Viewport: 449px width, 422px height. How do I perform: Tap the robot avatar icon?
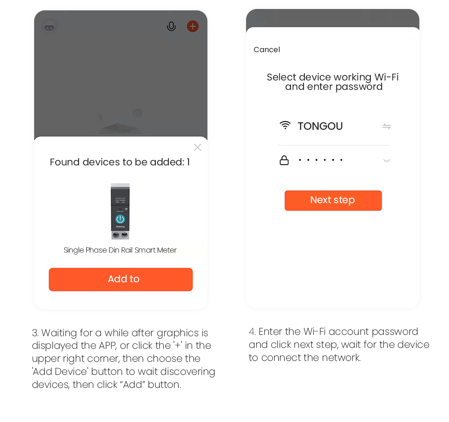point(49,27)
